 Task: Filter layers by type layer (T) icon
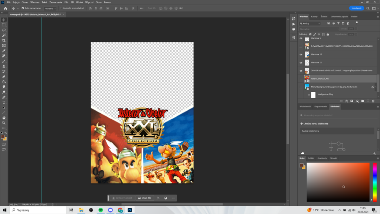[338, 23]
